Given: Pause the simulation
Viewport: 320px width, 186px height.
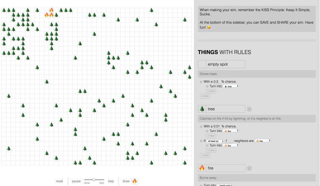Looking at the screenshot, I should 76,181.
